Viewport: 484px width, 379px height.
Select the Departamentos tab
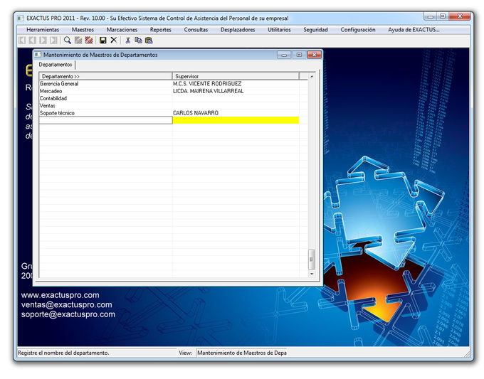(x=56, y=65)
